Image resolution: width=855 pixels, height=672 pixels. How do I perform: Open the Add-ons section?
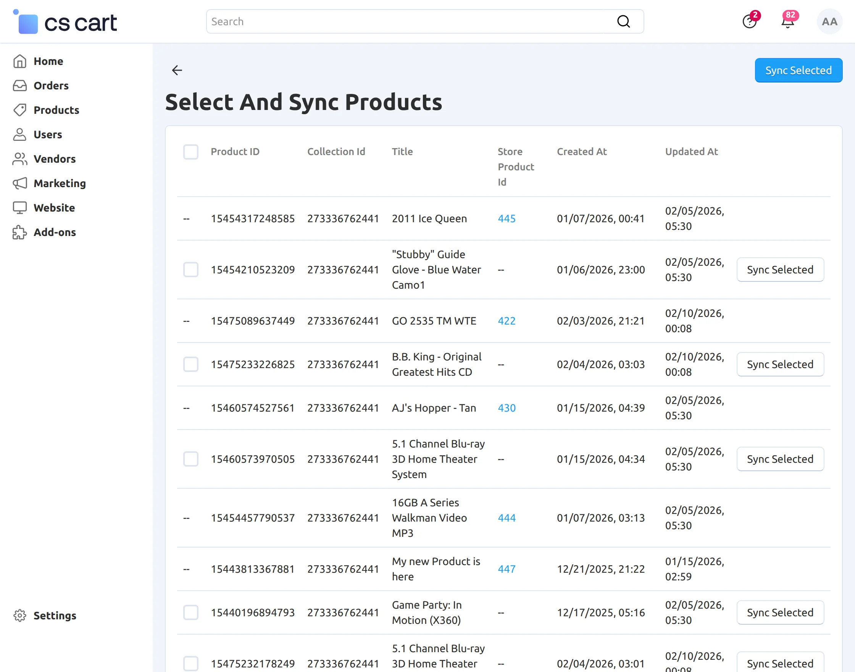pyautogui.click(x=55, y=232)
